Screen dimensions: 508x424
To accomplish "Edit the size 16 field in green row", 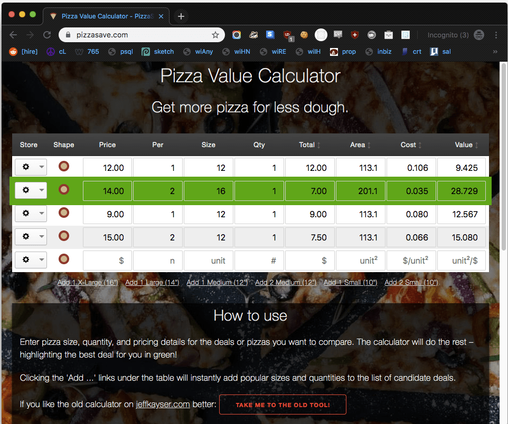I will [x=208, y=191].
